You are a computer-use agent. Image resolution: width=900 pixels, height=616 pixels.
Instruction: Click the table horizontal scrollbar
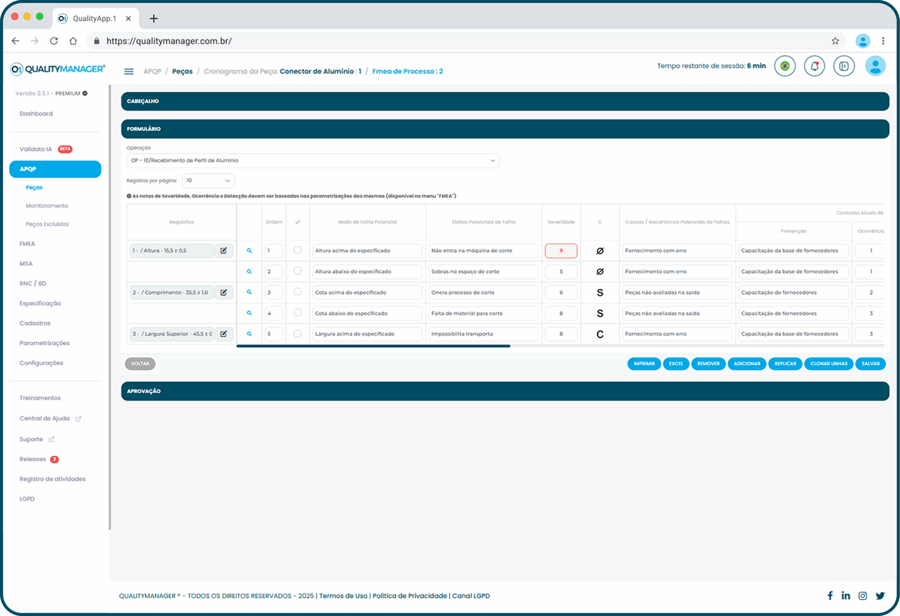(373, 346)
